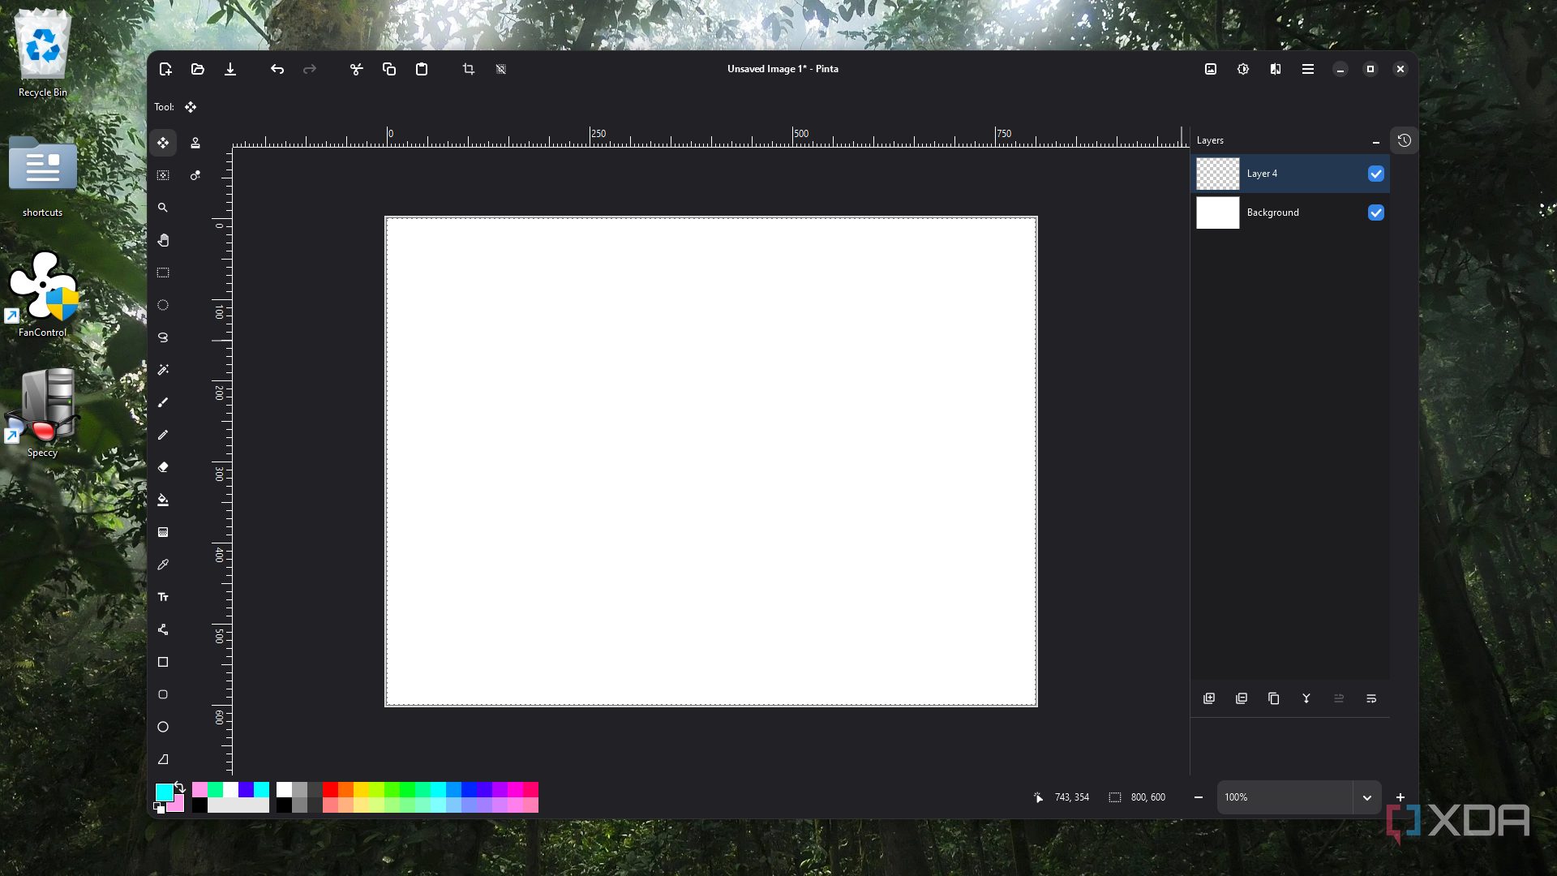Open the Recycle Bin desktop icon

tap(43, 54)
